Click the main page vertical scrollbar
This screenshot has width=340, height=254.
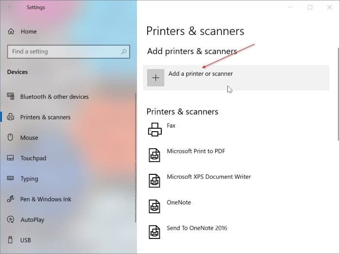pos(338,94)
